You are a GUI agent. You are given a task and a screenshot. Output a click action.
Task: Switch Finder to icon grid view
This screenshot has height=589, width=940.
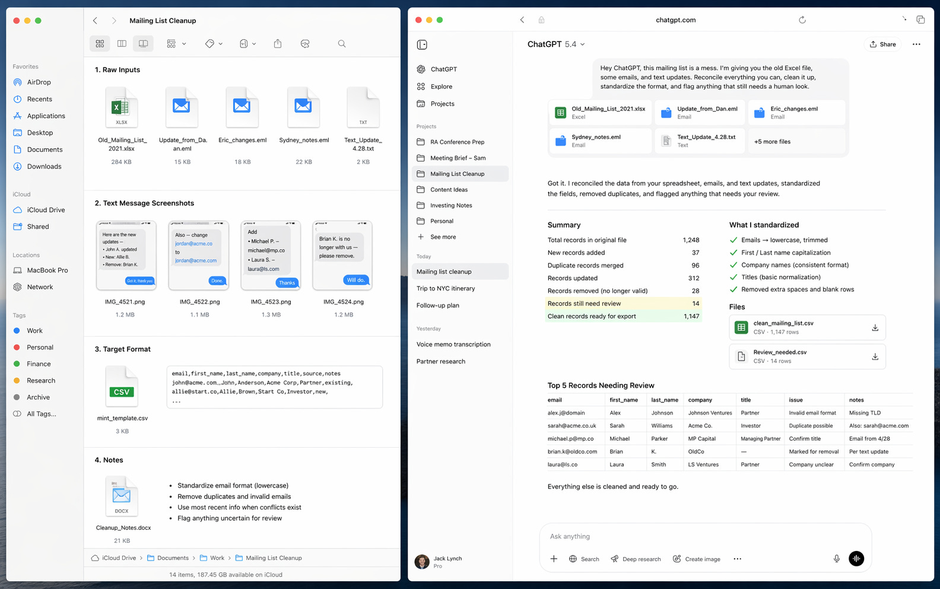tap(100, 44)
